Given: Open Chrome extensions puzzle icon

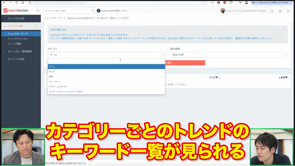Looking at the screenshot, I should coord(231,2).
